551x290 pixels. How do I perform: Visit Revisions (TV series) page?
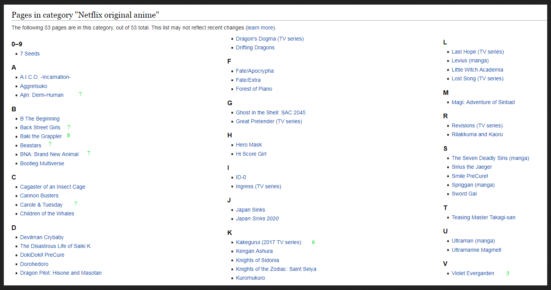[x=477, y=125]
